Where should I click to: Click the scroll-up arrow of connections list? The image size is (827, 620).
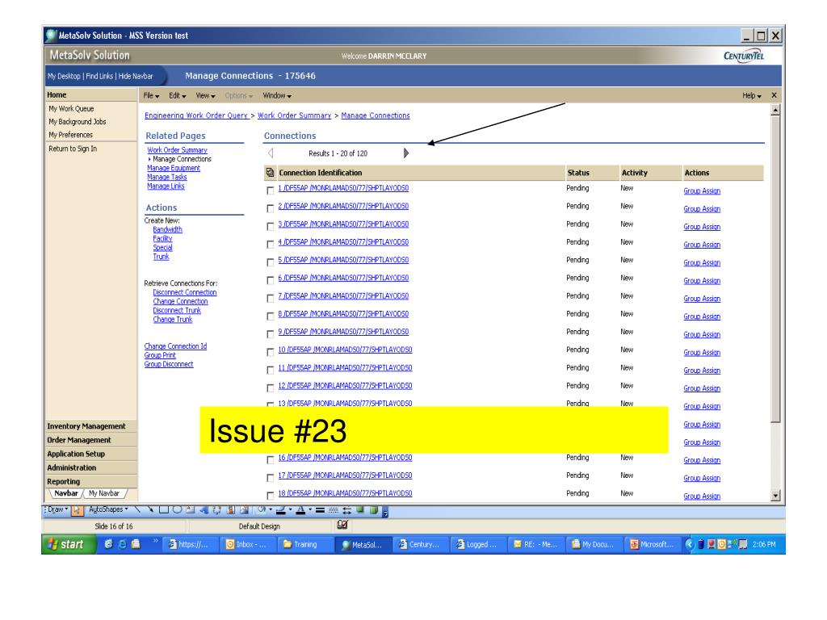coord(775,110)
